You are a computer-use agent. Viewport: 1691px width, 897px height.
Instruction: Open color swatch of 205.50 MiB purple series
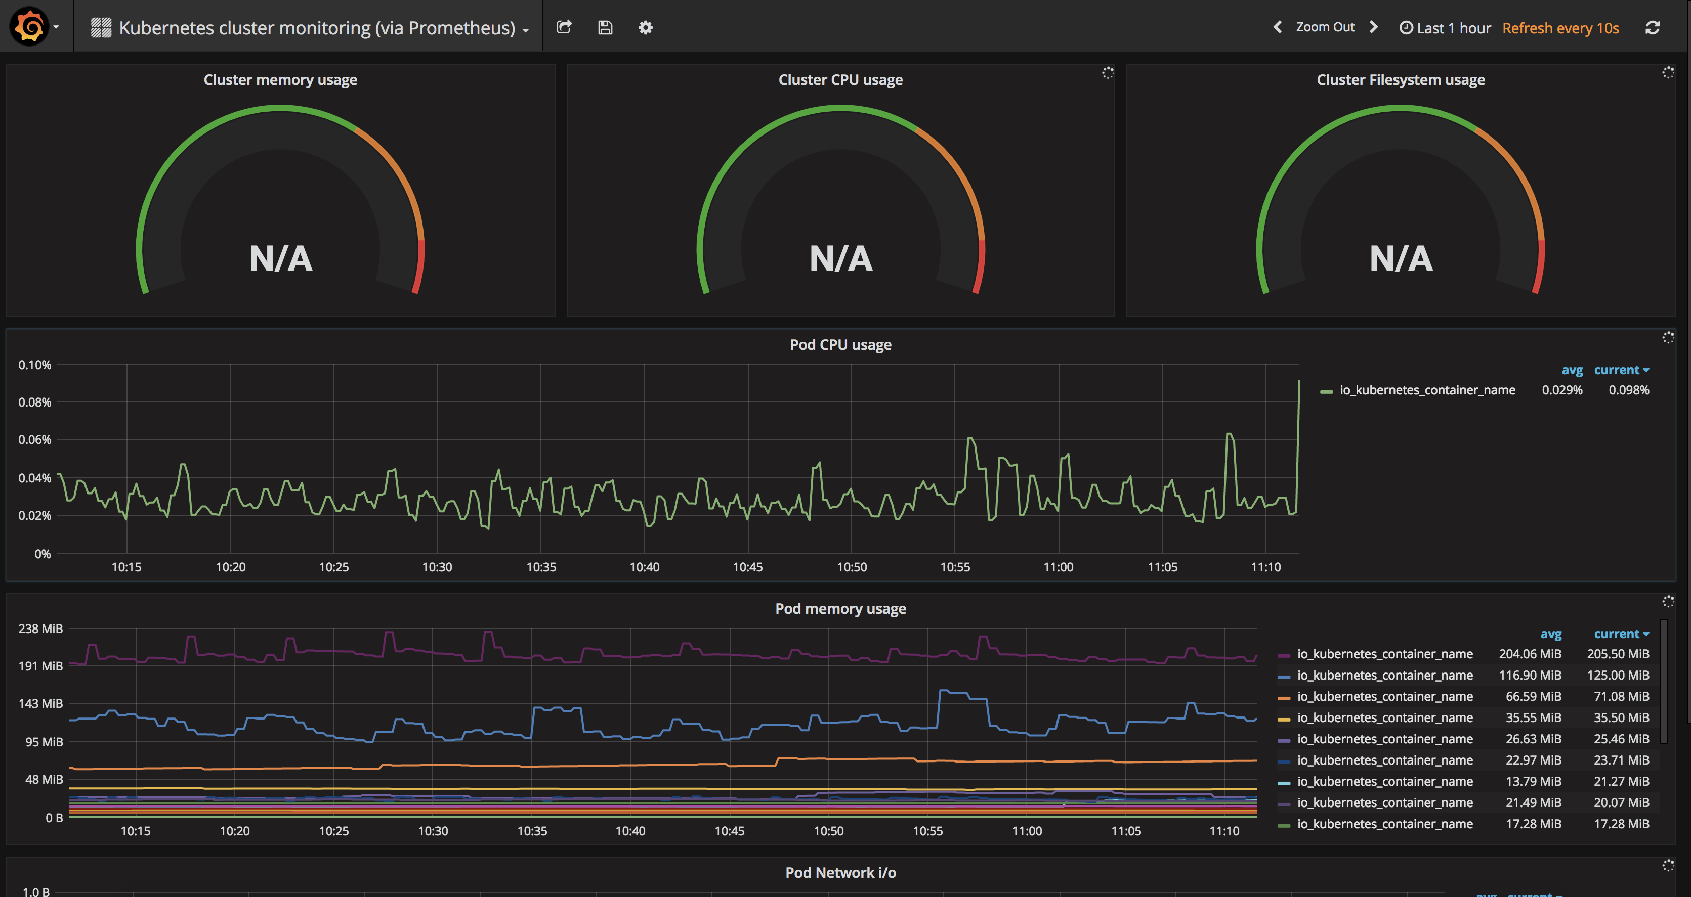pyautogui.click(x=1284, y=655)
